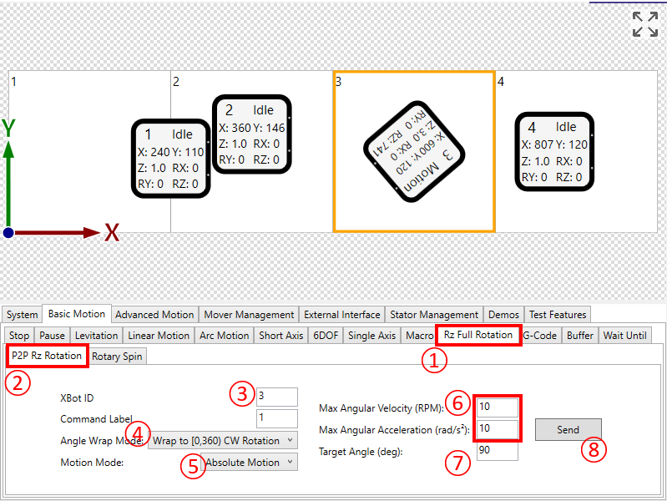Viewport: 667px width, 501px height.
Task: Open the G-Code tab
Action: point(539,336)
